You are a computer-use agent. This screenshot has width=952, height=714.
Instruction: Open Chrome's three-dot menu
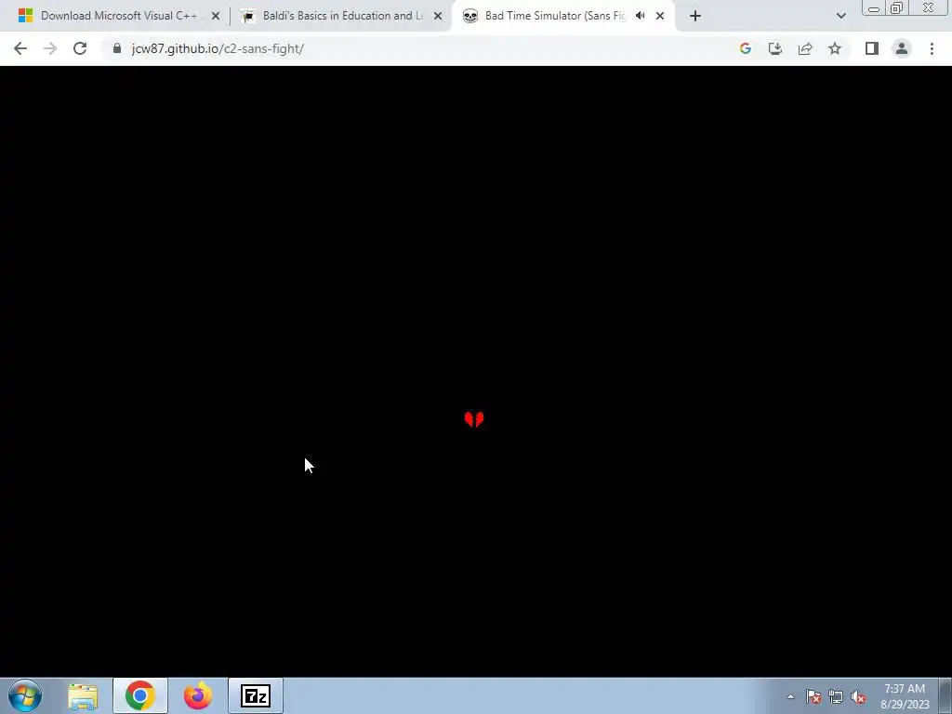click(x=932, y=48)
